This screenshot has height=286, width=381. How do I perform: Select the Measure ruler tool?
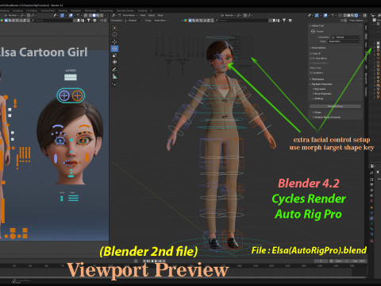[114, 76]
